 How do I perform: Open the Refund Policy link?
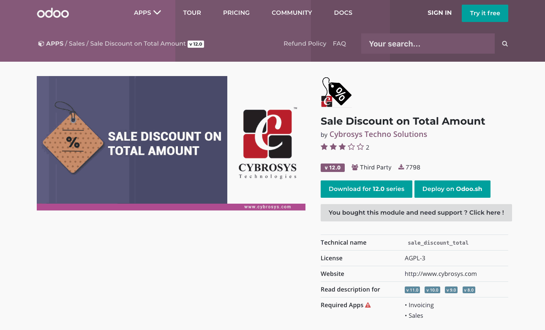305,44
